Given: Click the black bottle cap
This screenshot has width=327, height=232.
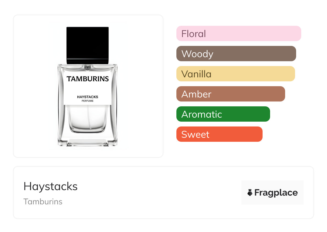Looking at the screenshot, I should point(88,45).
